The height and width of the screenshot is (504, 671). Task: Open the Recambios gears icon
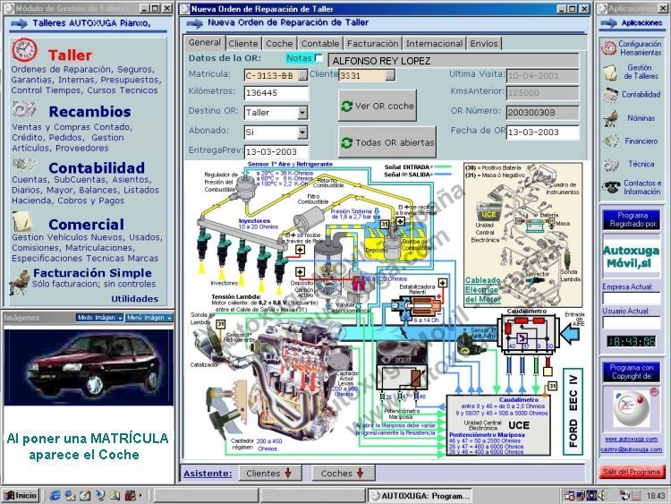coord(24,109)
